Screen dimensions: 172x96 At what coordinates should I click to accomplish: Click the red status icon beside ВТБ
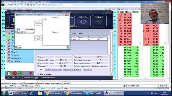tap(9, 34)
